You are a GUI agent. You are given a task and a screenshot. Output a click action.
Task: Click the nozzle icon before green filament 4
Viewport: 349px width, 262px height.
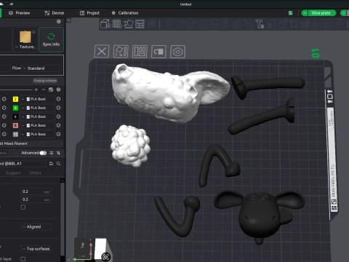click(4, 108)
